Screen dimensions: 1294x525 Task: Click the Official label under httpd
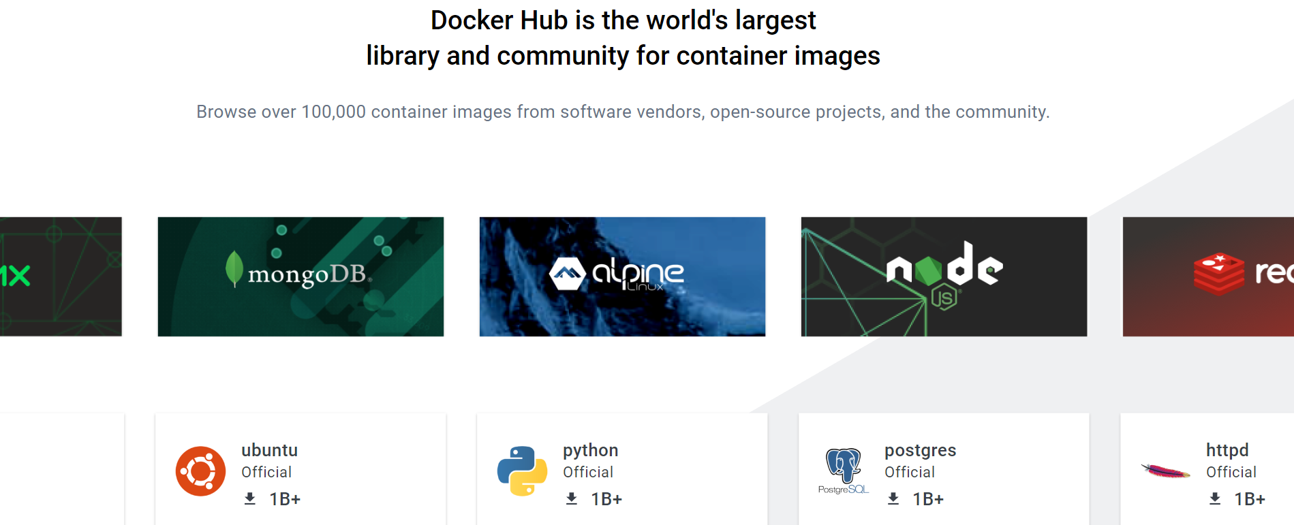coord(1231,472)
